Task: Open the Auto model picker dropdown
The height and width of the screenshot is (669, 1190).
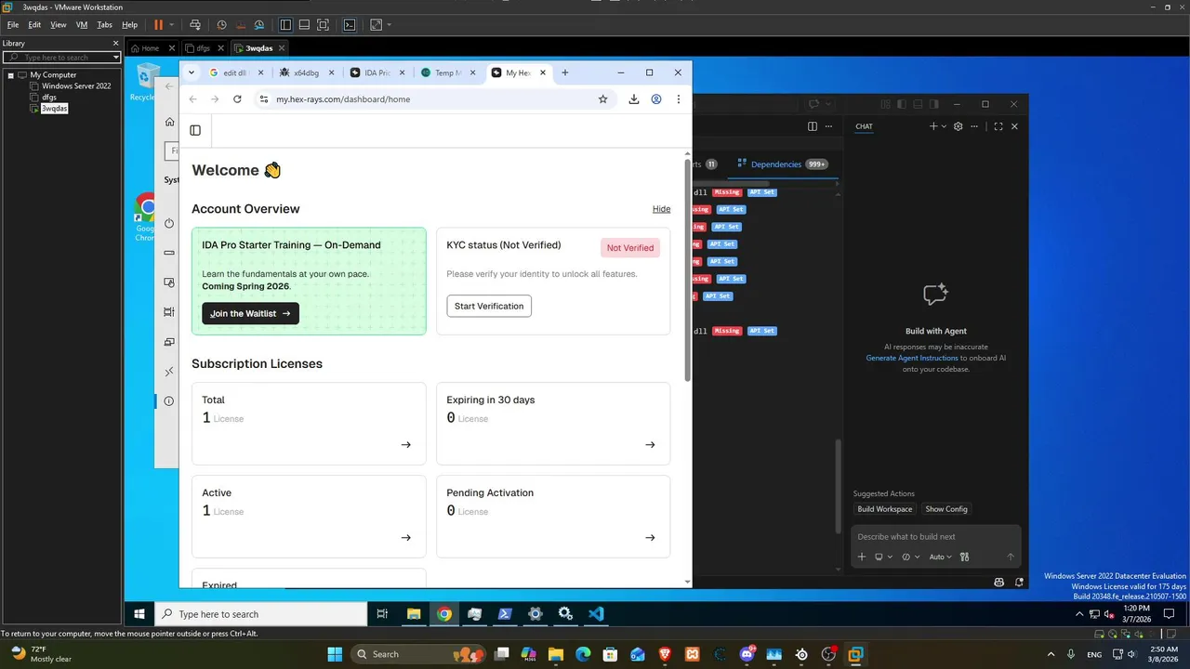Action: [x=939, y=557]
